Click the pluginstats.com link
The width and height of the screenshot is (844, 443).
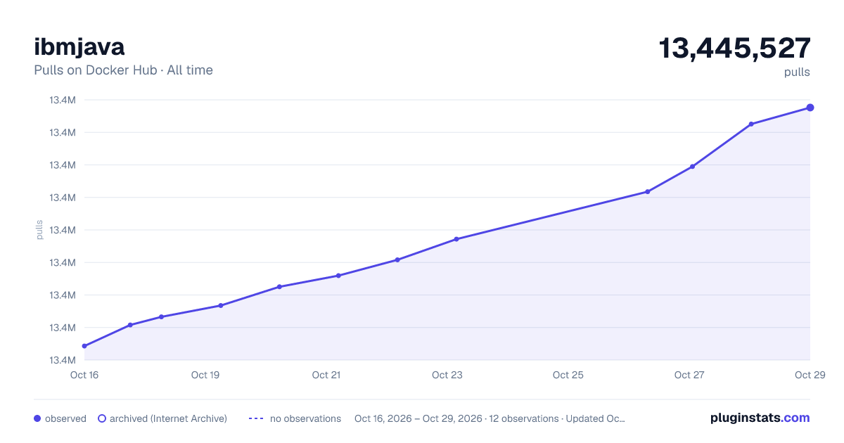pyautogui.click(x=760, y=418)
